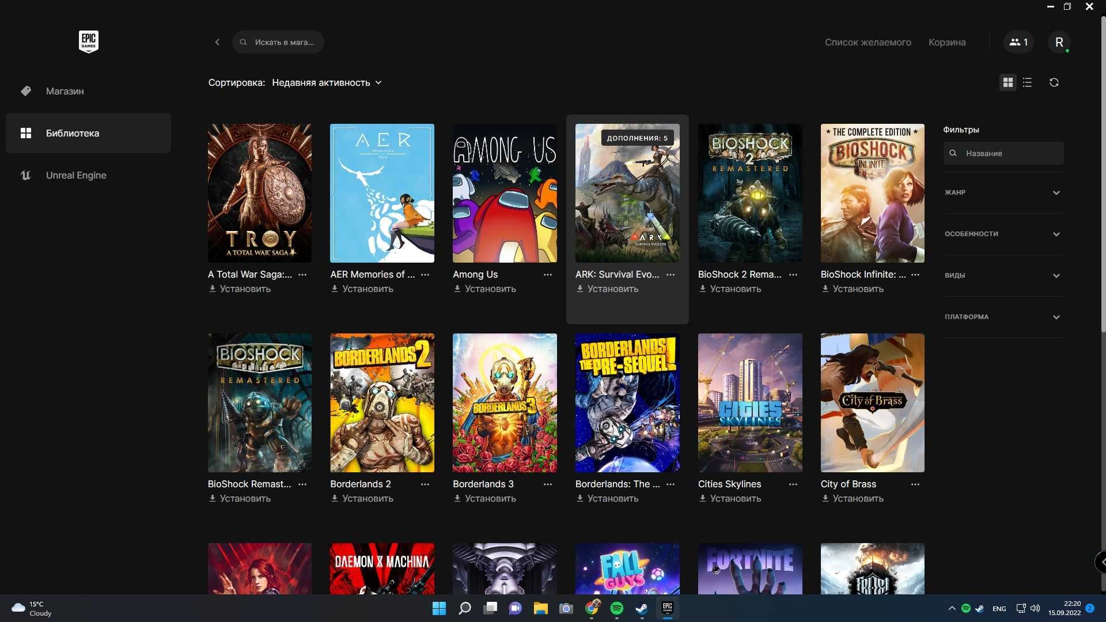1106x622 pixels.
Task: Open options menu for BioShock Remastered
Action: click(x=302, y=484)
